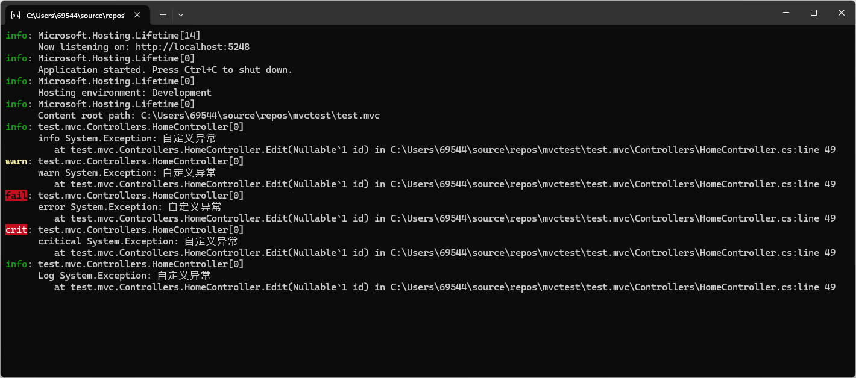Click the yellow 'warn' log level label
Screen dimensions: 856x378
[x=16, y=161]
